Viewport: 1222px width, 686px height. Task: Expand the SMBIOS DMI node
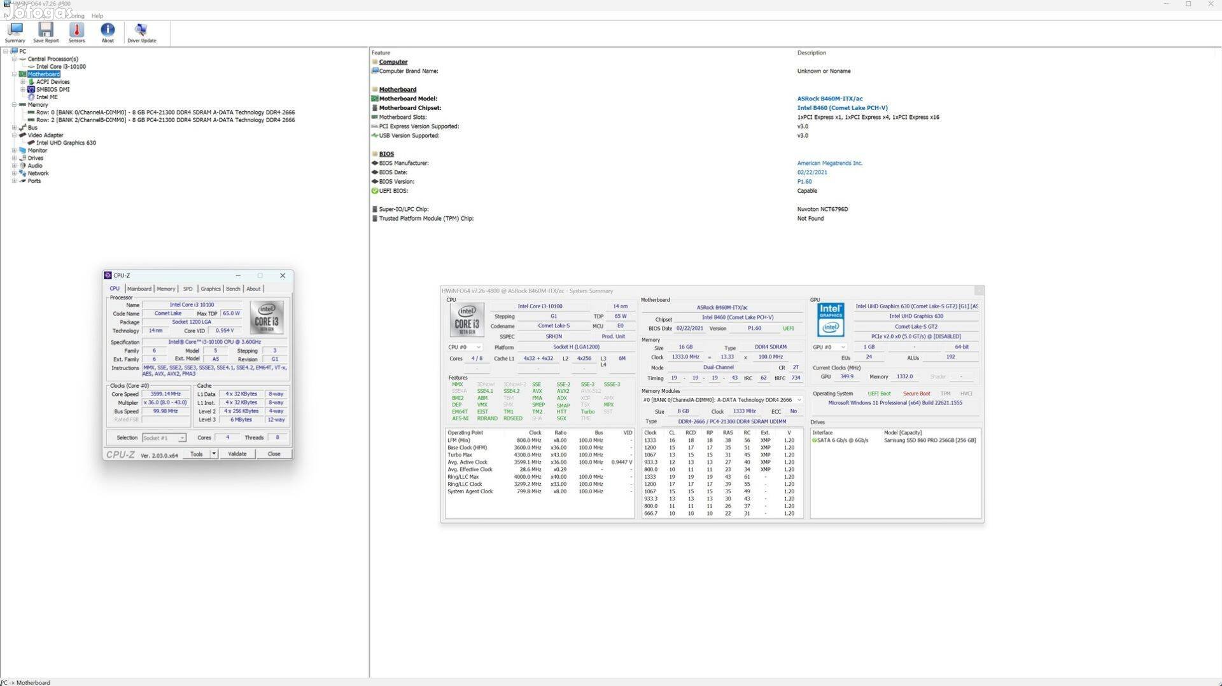pyautogui.click(x=23, y=90)
